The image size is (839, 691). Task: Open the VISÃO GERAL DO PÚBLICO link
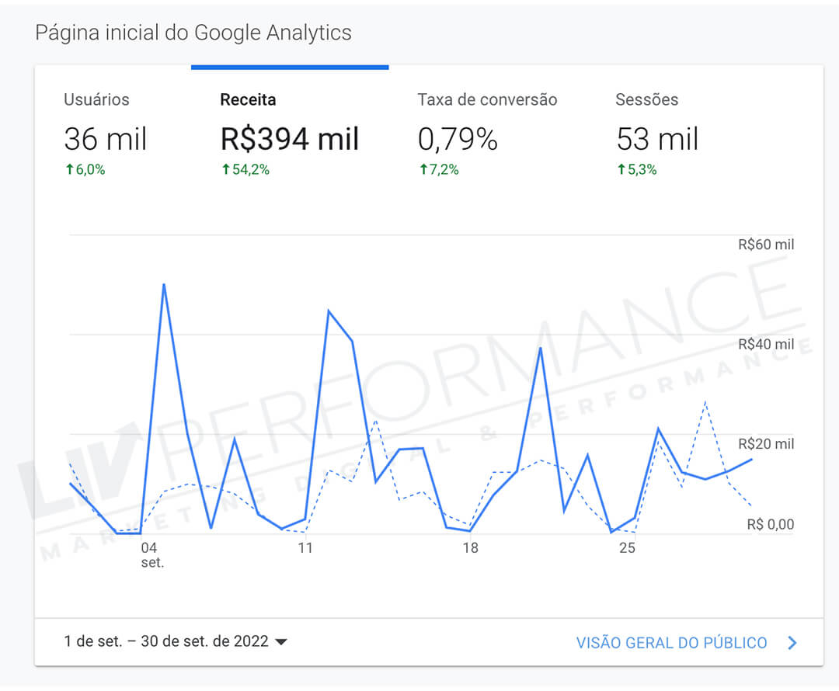671,643
